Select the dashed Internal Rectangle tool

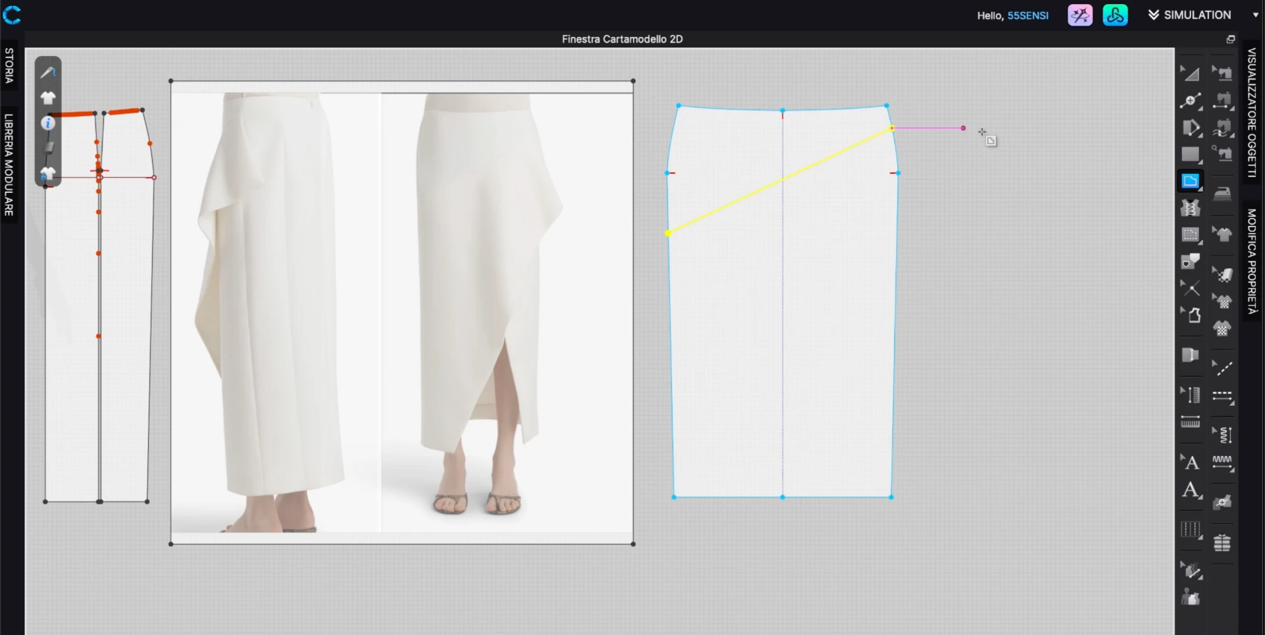[1191, 235]
